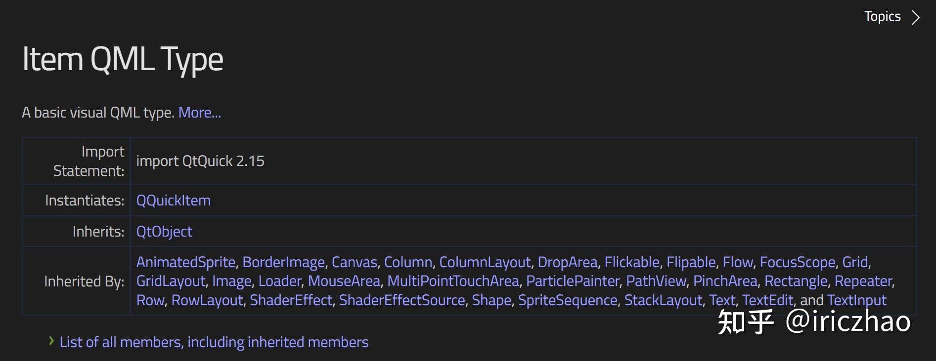Click the More... link
The image size is (936, 361).
199,113
